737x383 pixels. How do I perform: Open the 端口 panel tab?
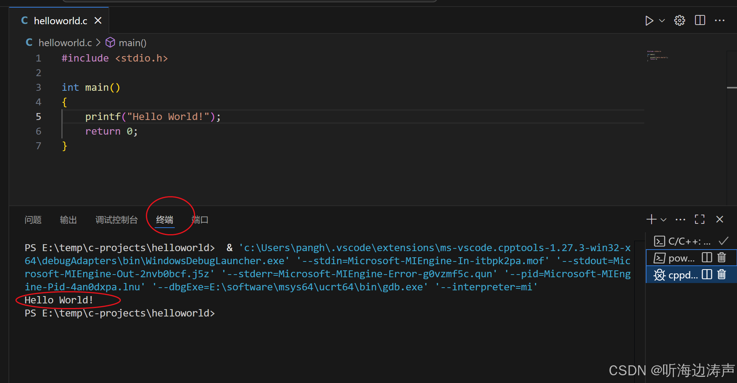tap(200, 220)
